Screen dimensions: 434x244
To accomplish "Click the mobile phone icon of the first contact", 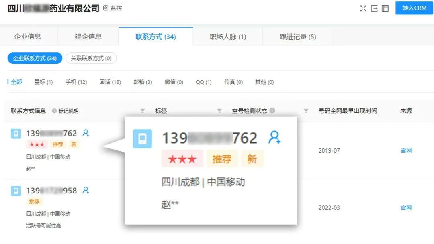I will 15,134.
